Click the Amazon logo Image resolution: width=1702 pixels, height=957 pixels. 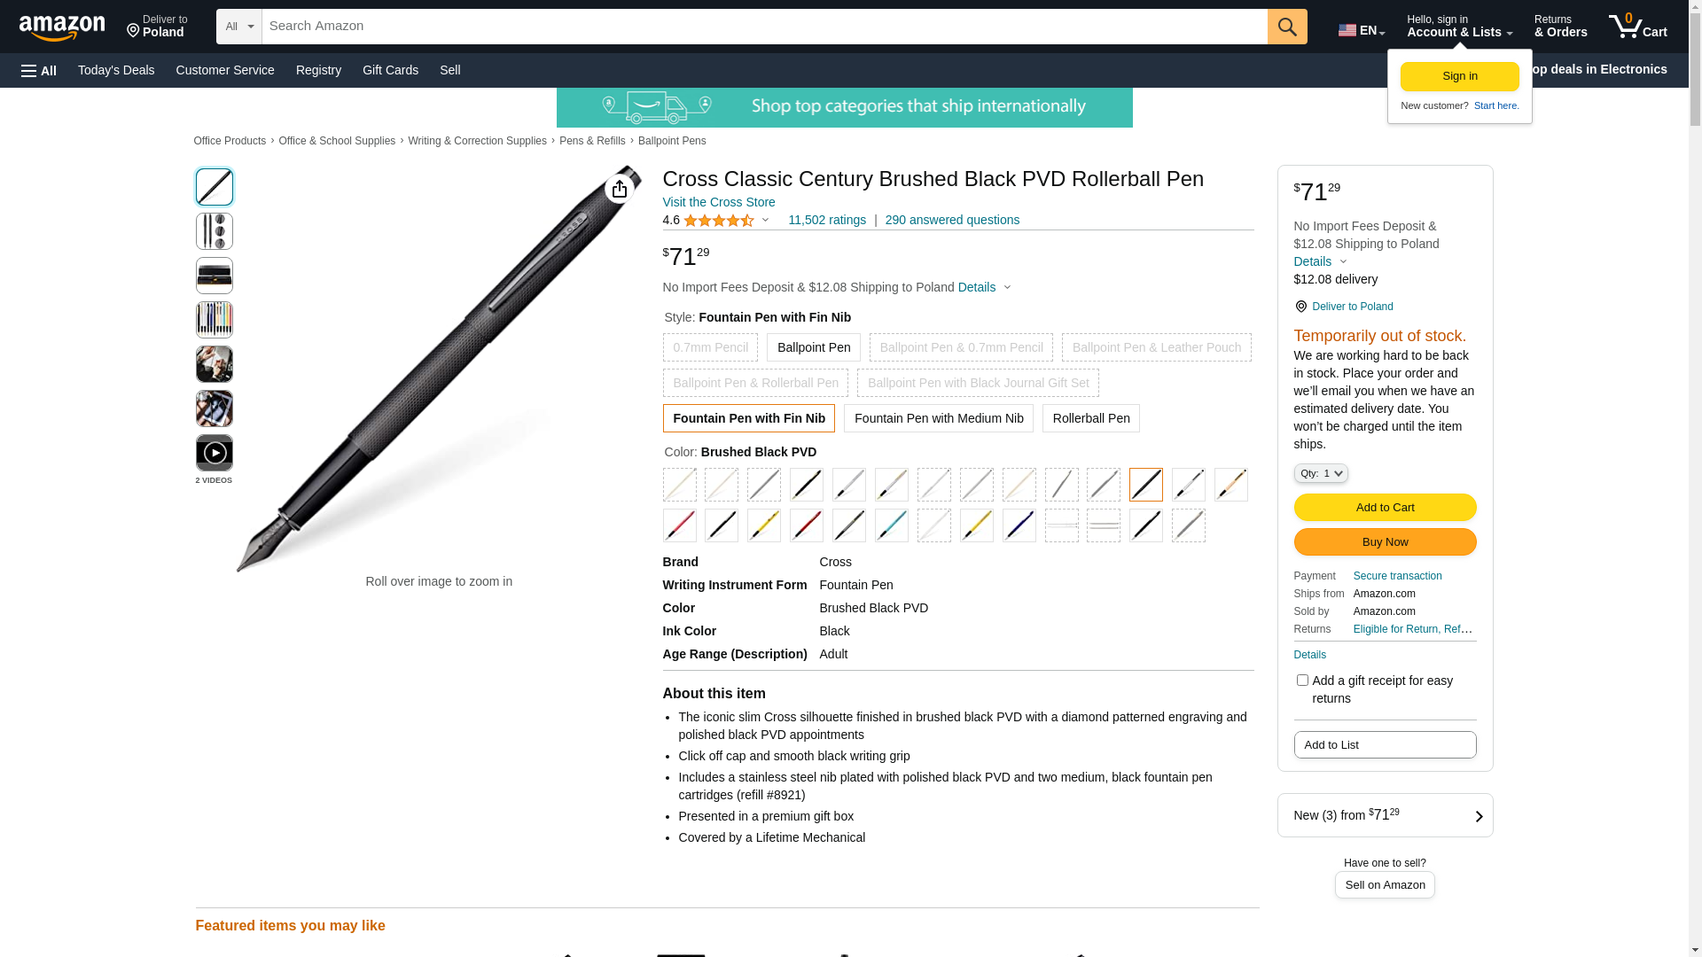click(62, 27)
